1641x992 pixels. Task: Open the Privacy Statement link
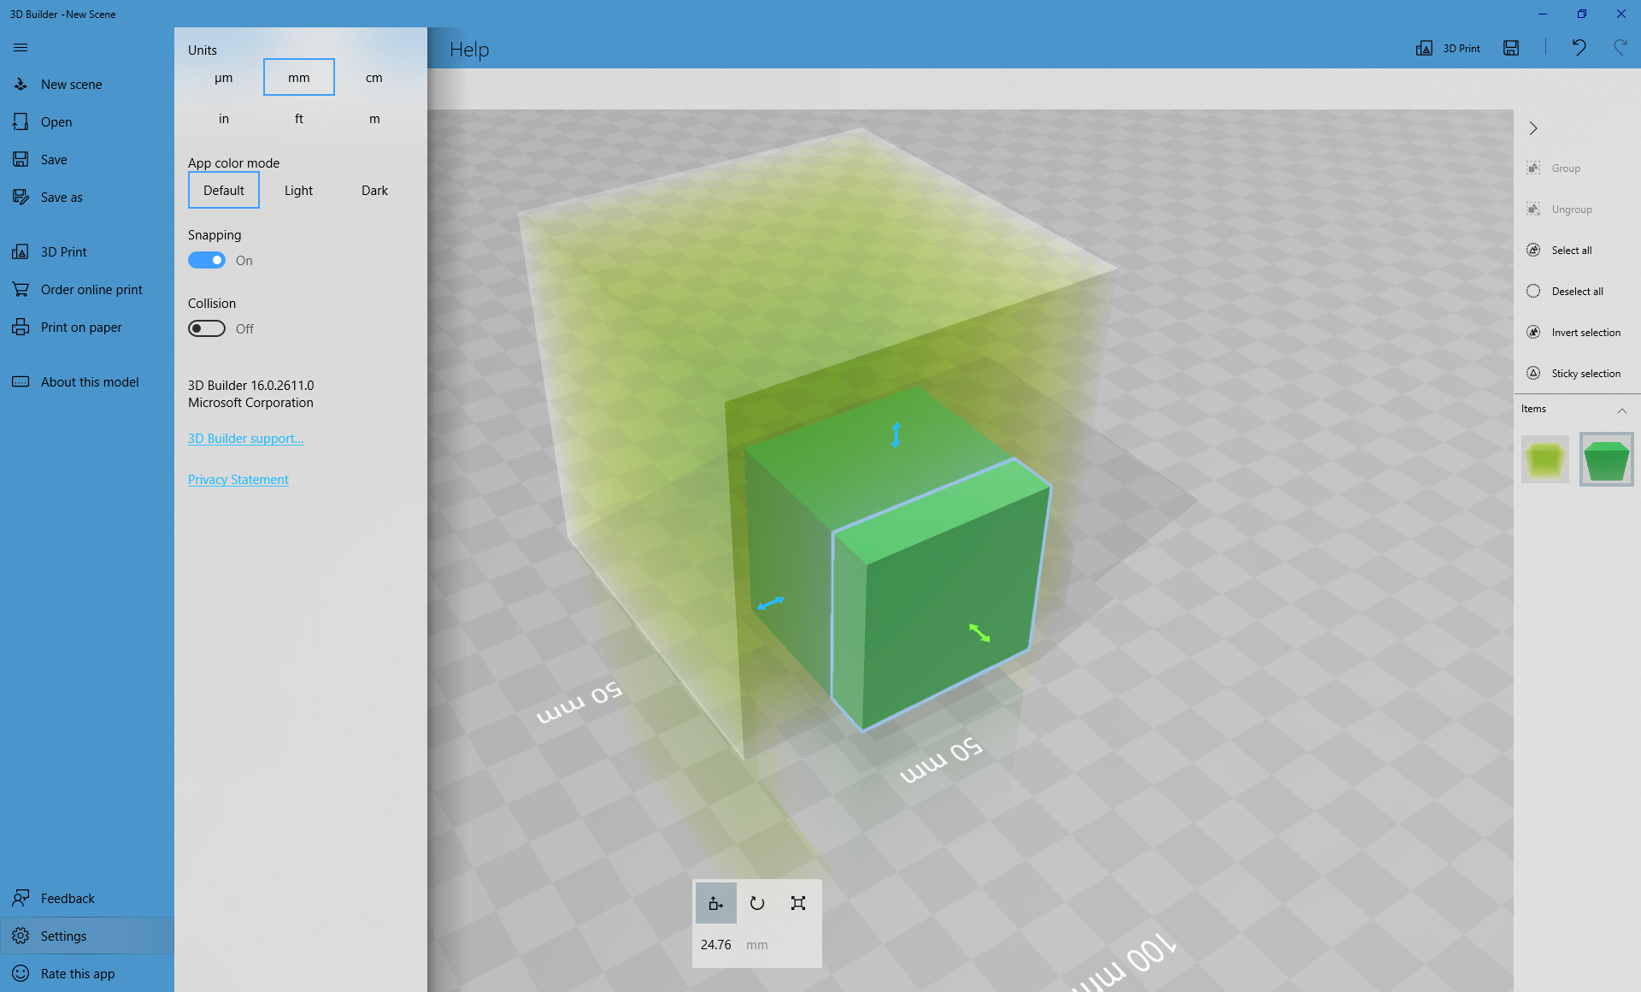point(238,479)
